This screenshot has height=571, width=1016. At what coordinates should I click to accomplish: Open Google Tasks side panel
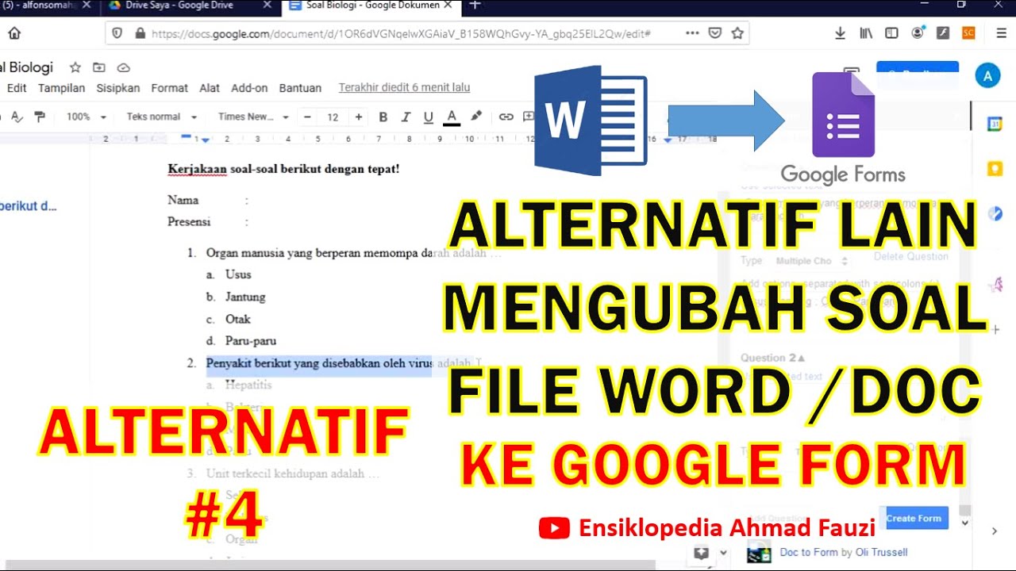pos(995,213)
